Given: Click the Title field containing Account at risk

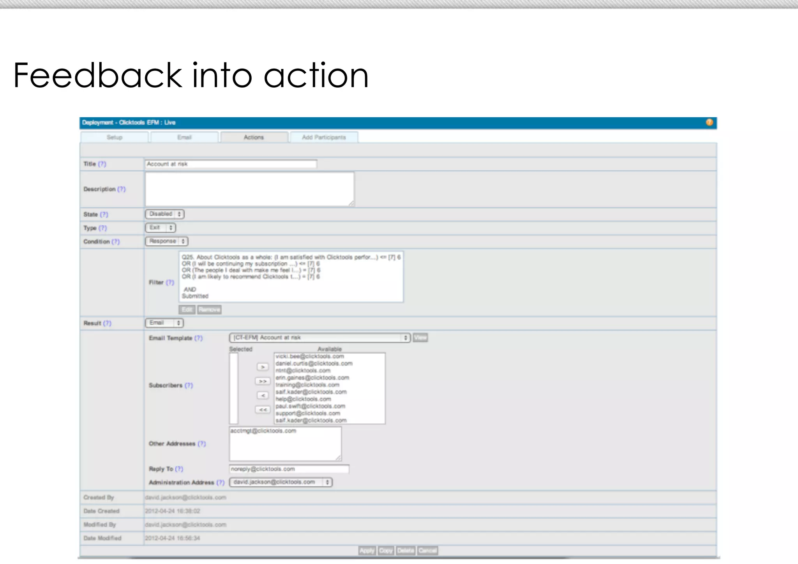Looking at the screenshot, I should click(231, 164).
